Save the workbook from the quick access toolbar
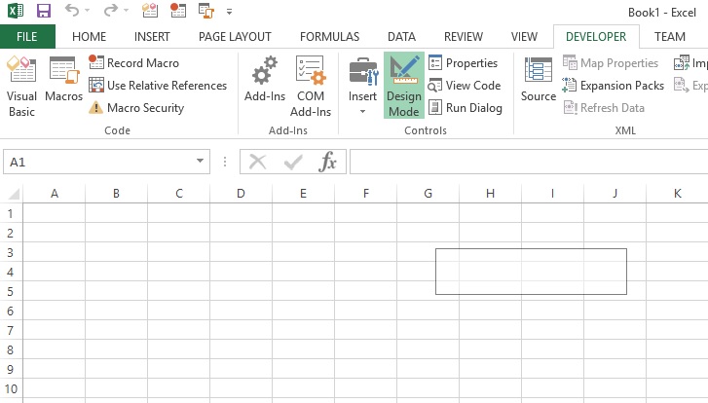 tap(43, 12)
